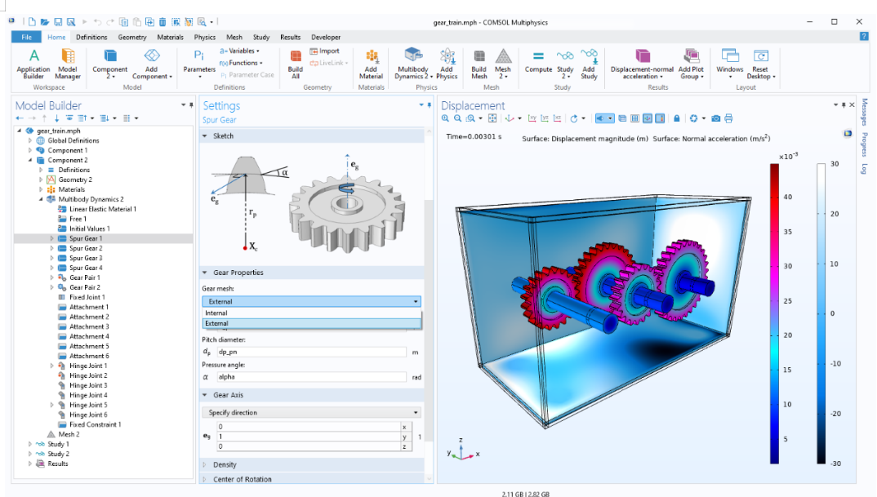This screenshot has width=877, height=497.
Task: Click the lock view icon
Action: 677,118
